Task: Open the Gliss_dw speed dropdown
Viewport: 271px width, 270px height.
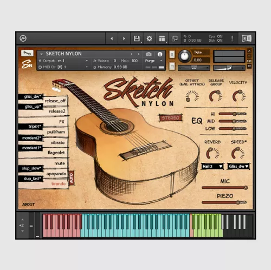Action: coord(238,166)
